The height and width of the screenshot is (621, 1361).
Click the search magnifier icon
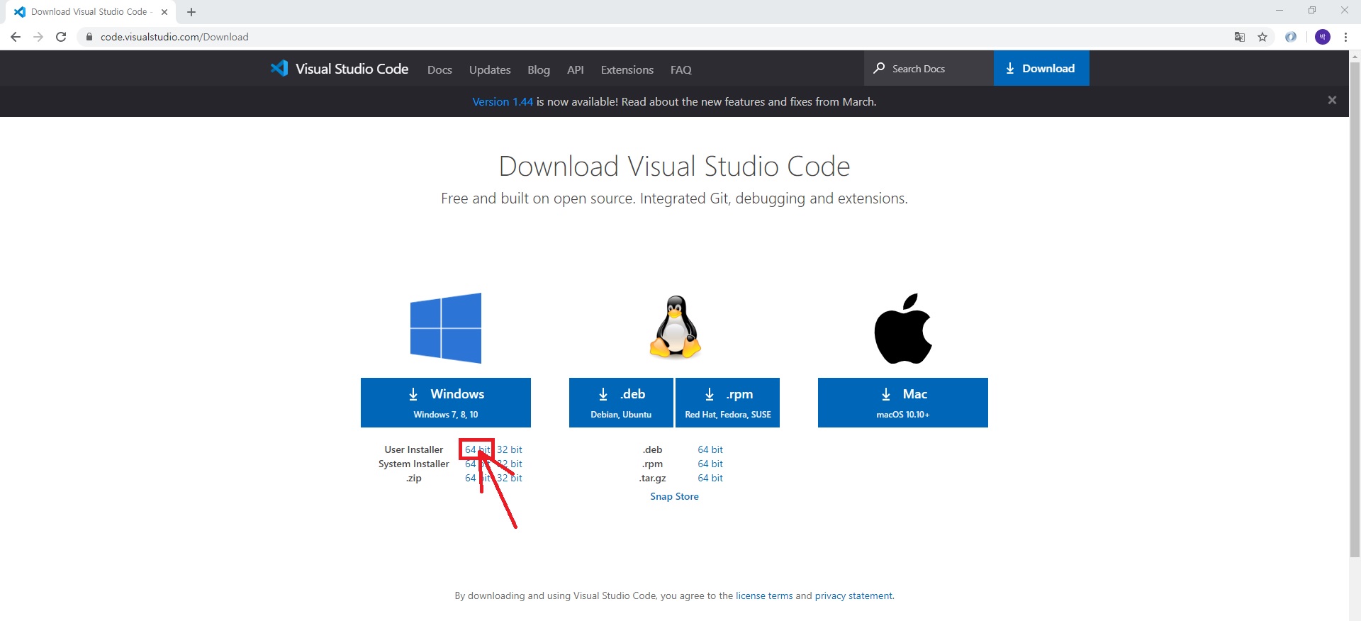click(879, 68)
